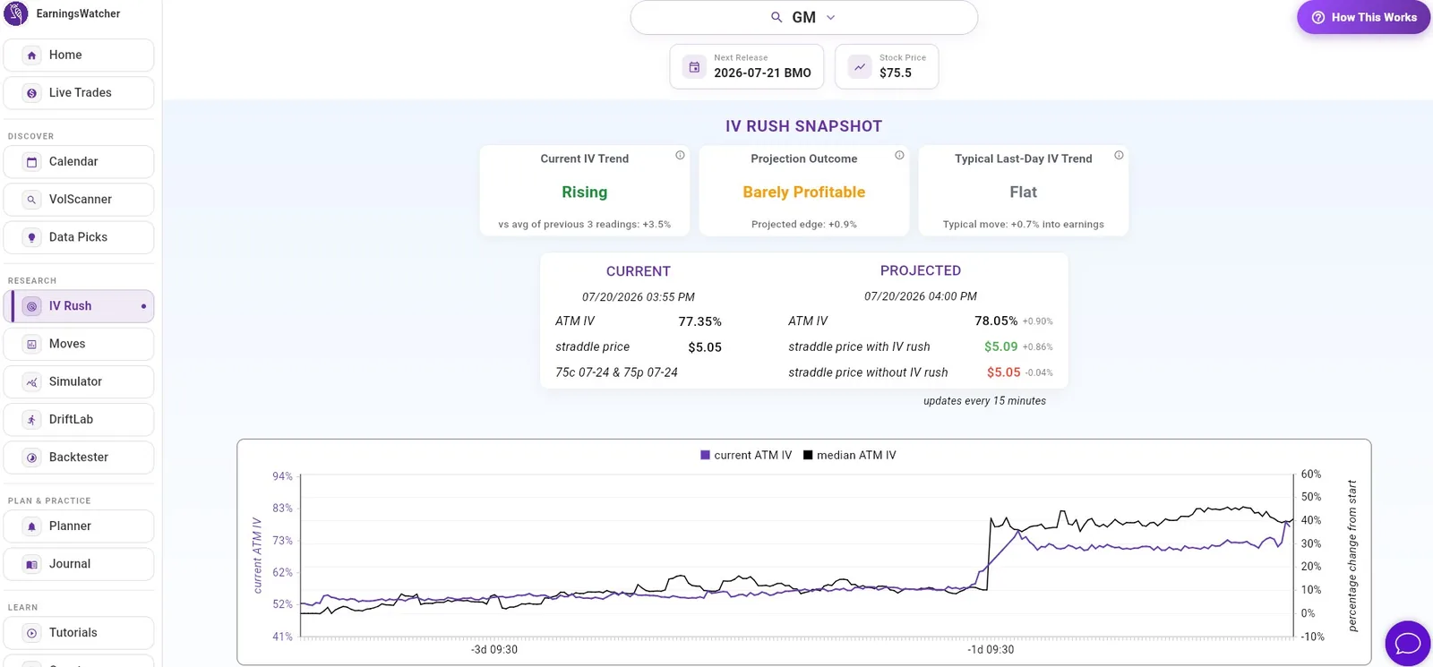Click the info icon on Current IV Trend
1433x667 pixels.
(x=680, y=156)
